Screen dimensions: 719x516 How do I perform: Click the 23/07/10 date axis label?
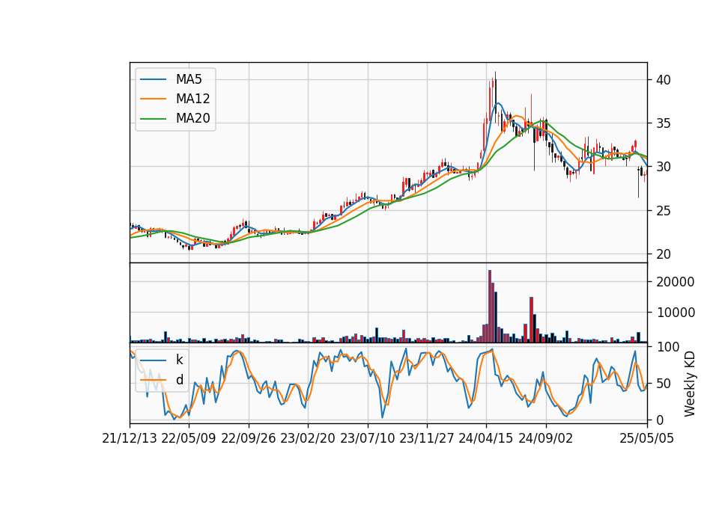click(x=367, y=438)
